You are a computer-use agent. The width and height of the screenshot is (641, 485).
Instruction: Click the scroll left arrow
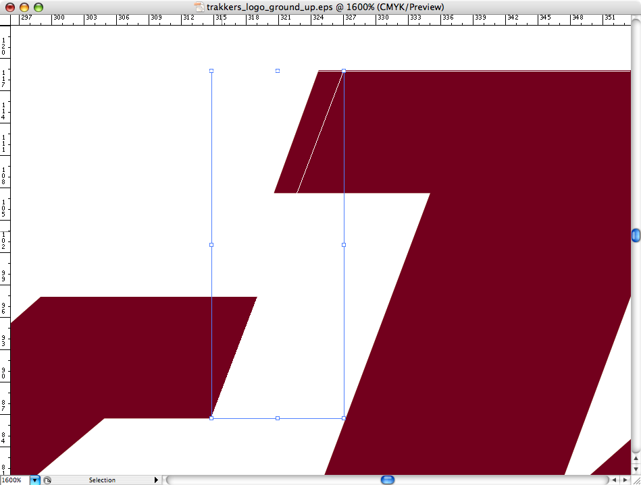[x=614, y=480]
